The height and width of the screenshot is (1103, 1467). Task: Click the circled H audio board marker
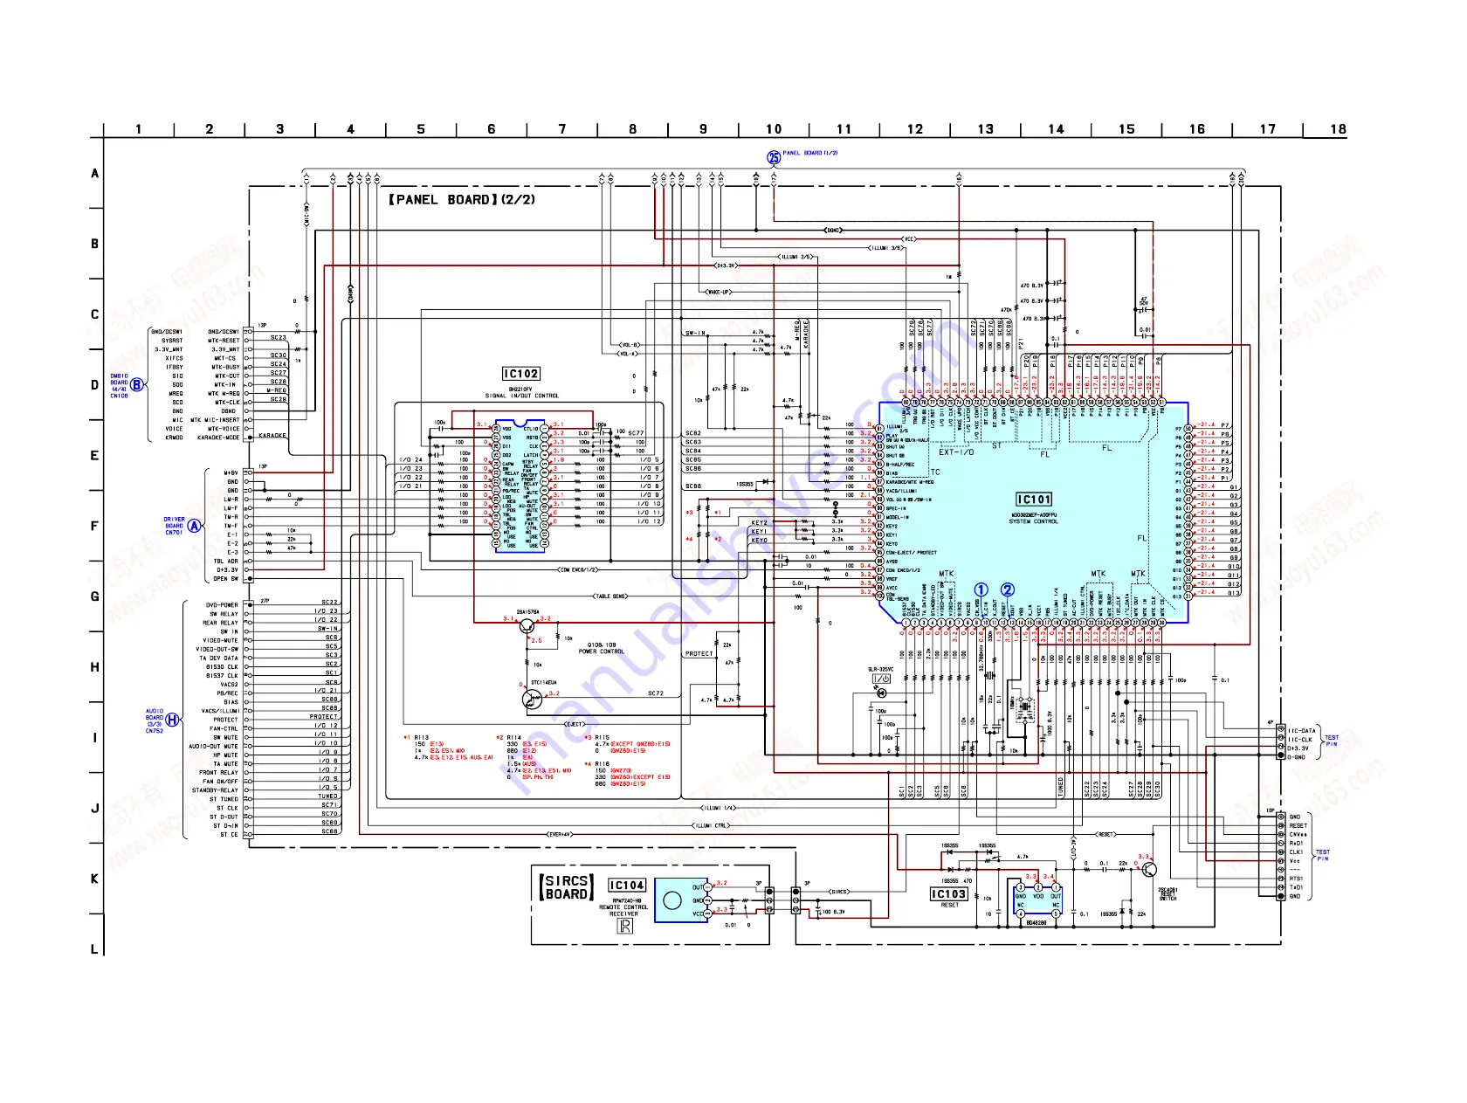173,720
